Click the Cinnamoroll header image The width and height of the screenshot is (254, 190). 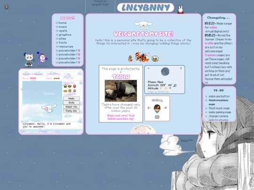(x=143, y=25)
